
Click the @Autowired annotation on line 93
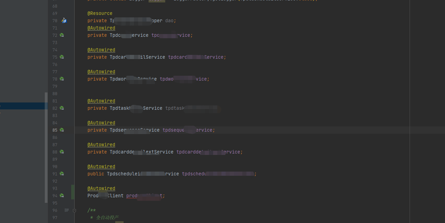pos(101,189)
